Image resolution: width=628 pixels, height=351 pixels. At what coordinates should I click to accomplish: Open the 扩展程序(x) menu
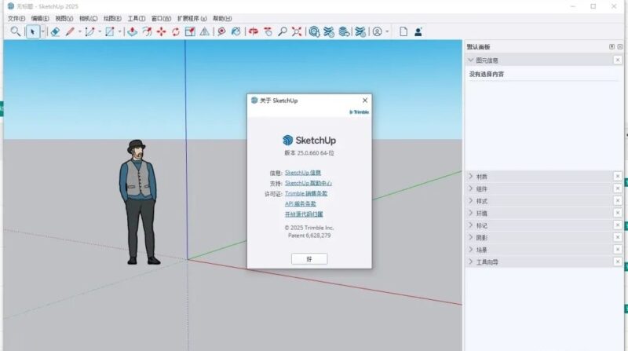tap(192, 18)
